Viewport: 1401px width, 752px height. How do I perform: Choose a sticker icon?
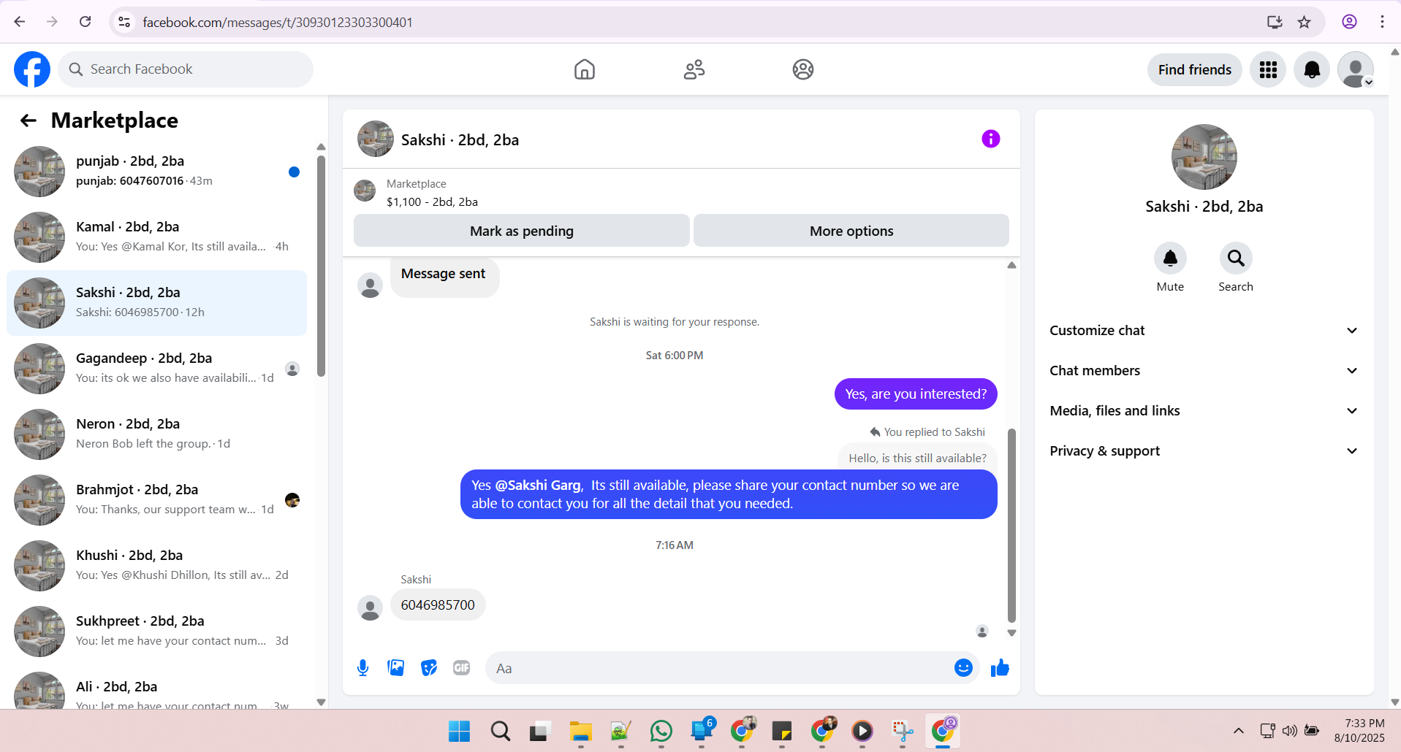click(429, 668)
